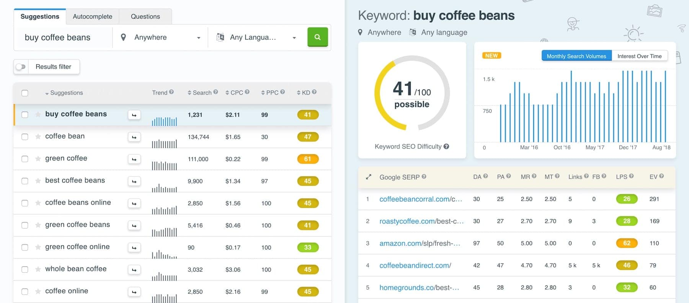Image resolution: width=689 pixels, height=303 pixels.
Task: Click the arrow icon for coffee bean row
Action: click(x=134, y=137)
